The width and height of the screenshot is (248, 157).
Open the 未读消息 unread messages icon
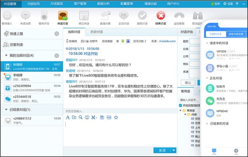pos(26,15)
